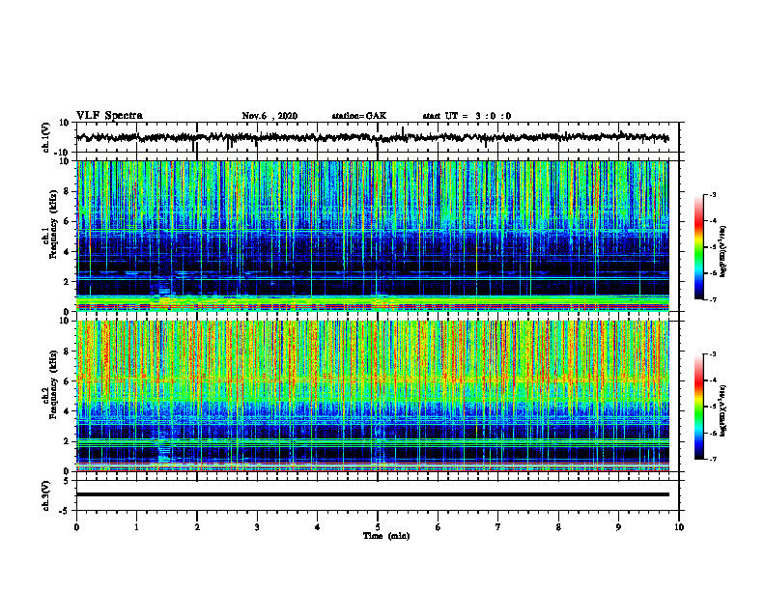Click the "ch.1(V)" axis label

(45, 137)
